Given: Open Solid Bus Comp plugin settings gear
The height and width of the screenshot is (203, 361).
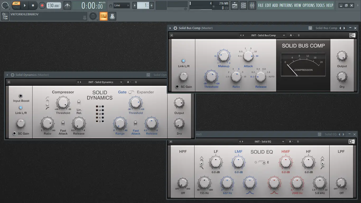Looking at the screenshot, I should tap(175, 28).
